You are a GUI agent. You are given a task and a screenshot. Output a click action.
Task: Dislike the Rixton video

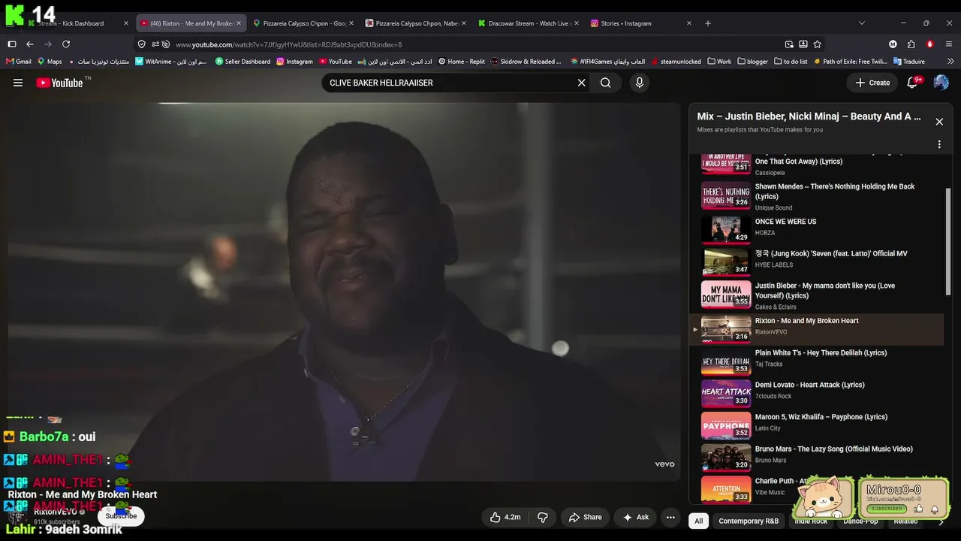coord(542,517)
